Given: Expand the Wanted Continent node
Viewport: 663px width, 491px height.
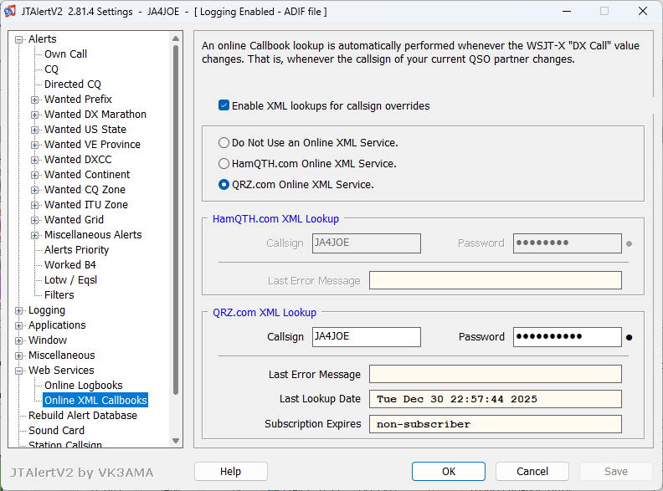Looking at the screenshot, I should (x=34, y=175).
